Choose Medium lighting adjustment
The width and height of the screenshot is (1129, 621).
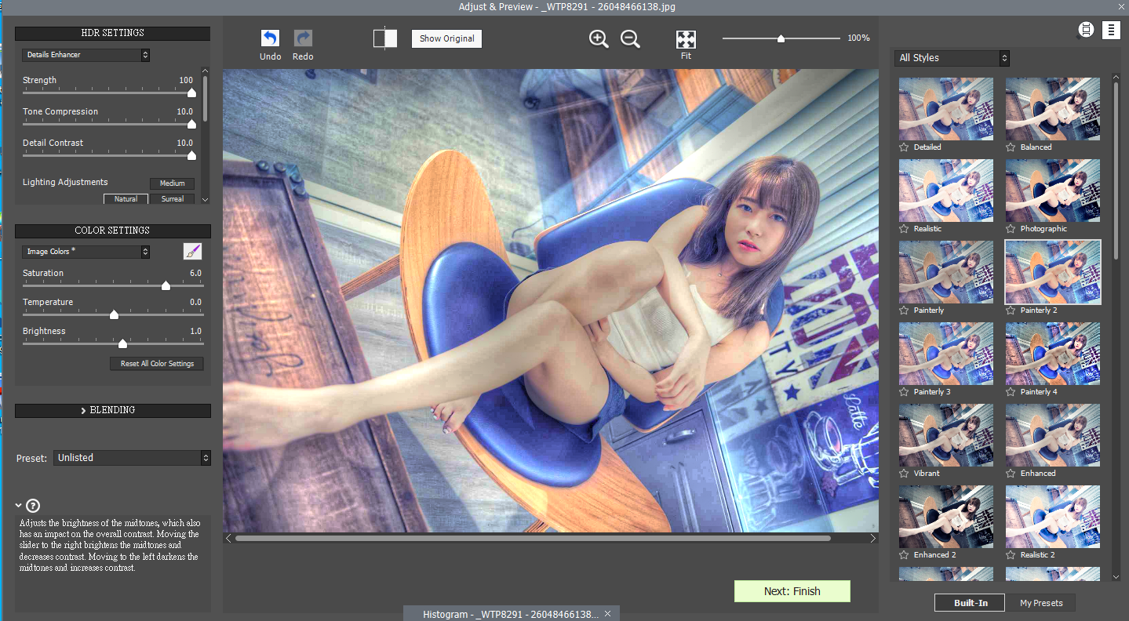point(172,183)
